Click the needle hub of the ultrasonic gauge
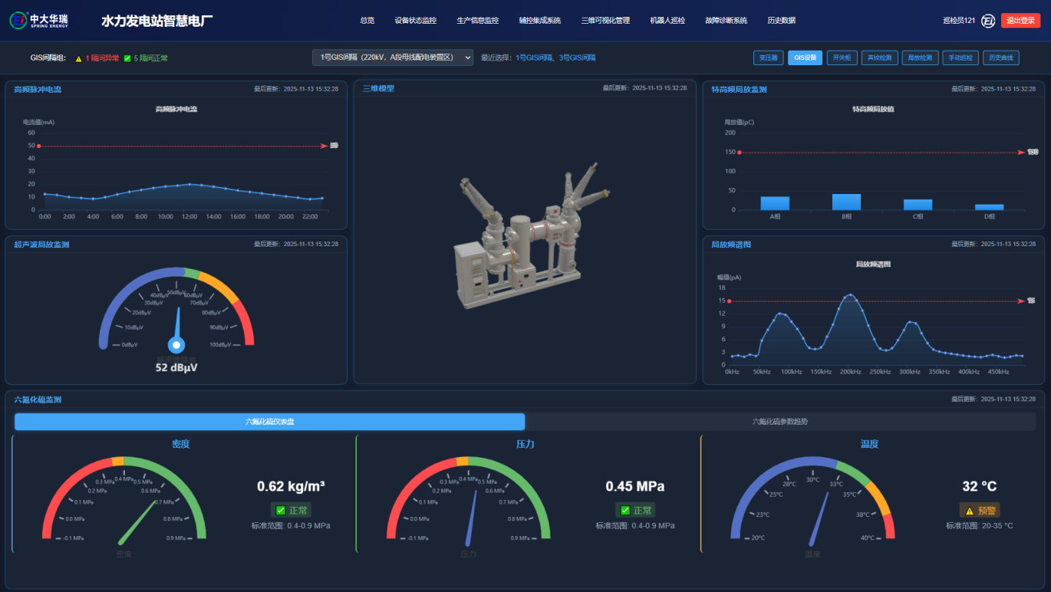1051x592 pixels. pos(176,346)
